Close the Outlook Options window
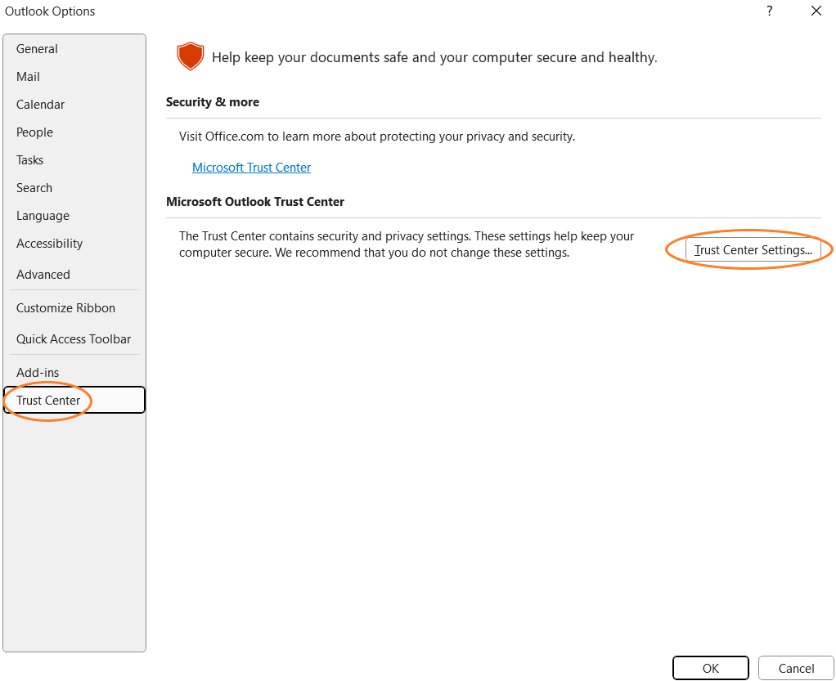836x681 pixels. click(x=816, y=11)
